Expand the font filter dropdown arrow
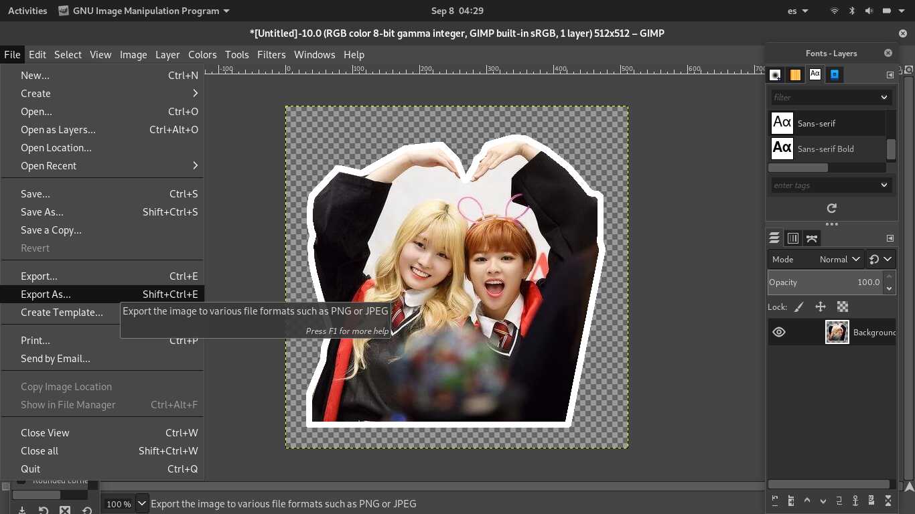The image size is (915, 514). point(884,98)
